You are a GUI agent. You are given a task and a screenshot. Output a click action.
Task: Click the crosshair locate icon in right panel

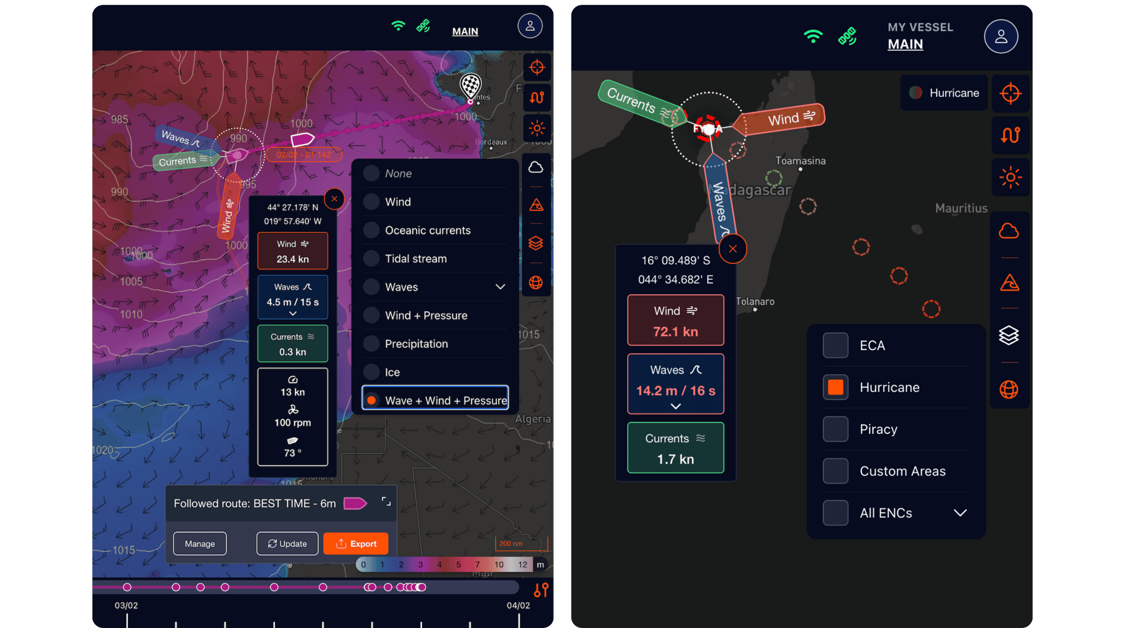pyautogui.click(x=1010, y=93)
